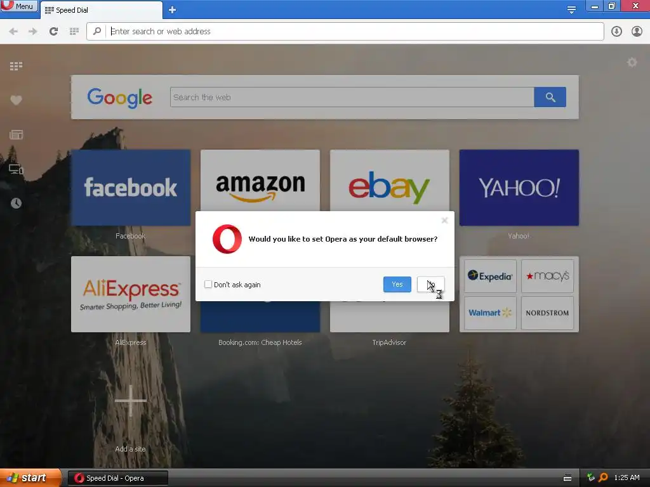Open the AliExpress speed dial tile

[131, 294]
